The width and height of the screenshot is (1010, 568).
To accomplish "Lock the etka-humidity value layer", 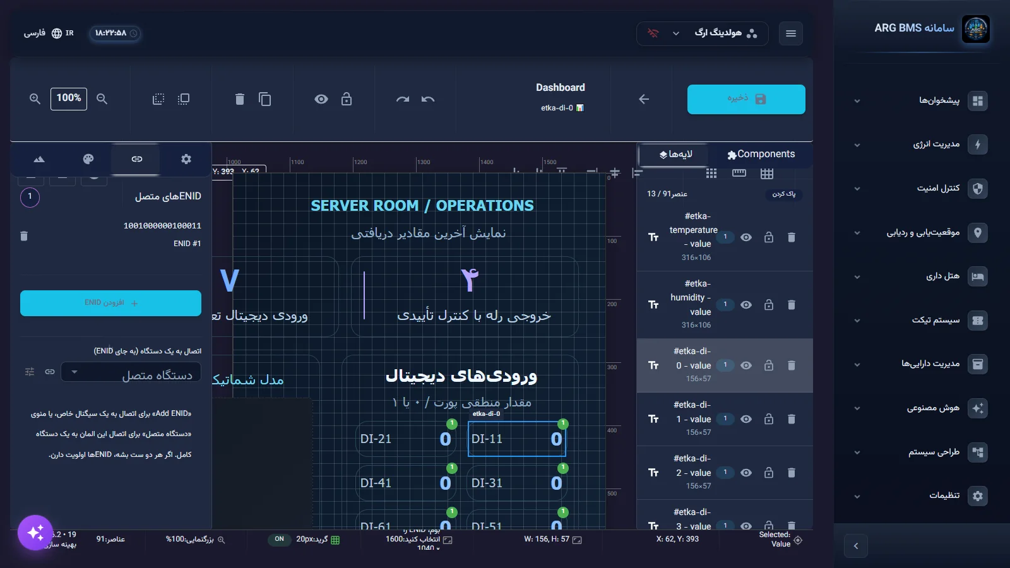I will [x=769, y=305].
